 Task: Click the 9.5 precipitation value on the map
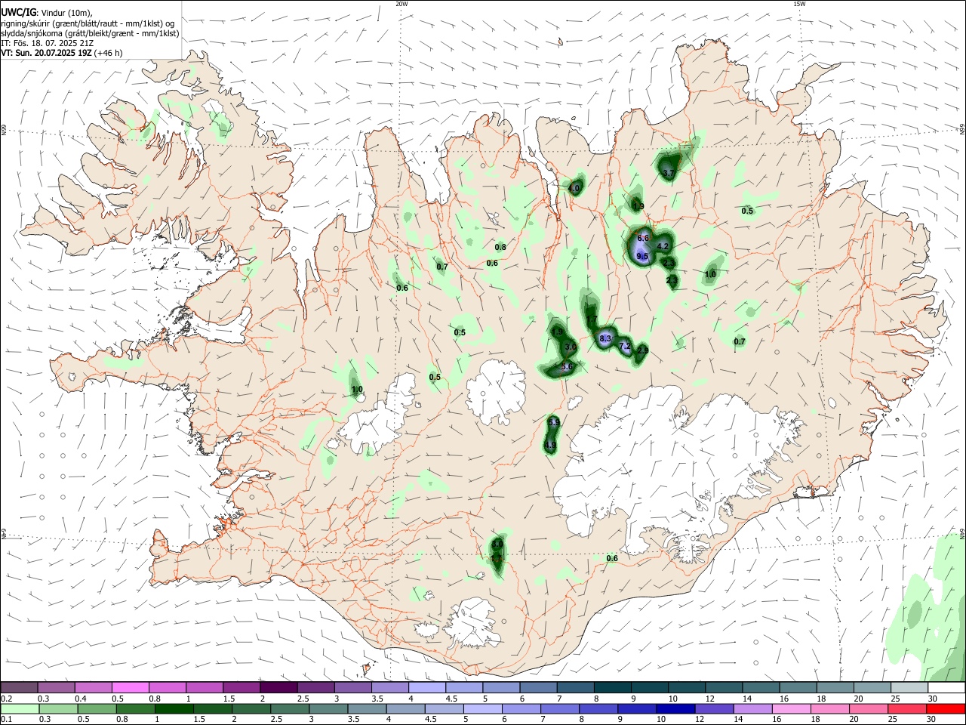pyautogui.click(x=643, y=257)
